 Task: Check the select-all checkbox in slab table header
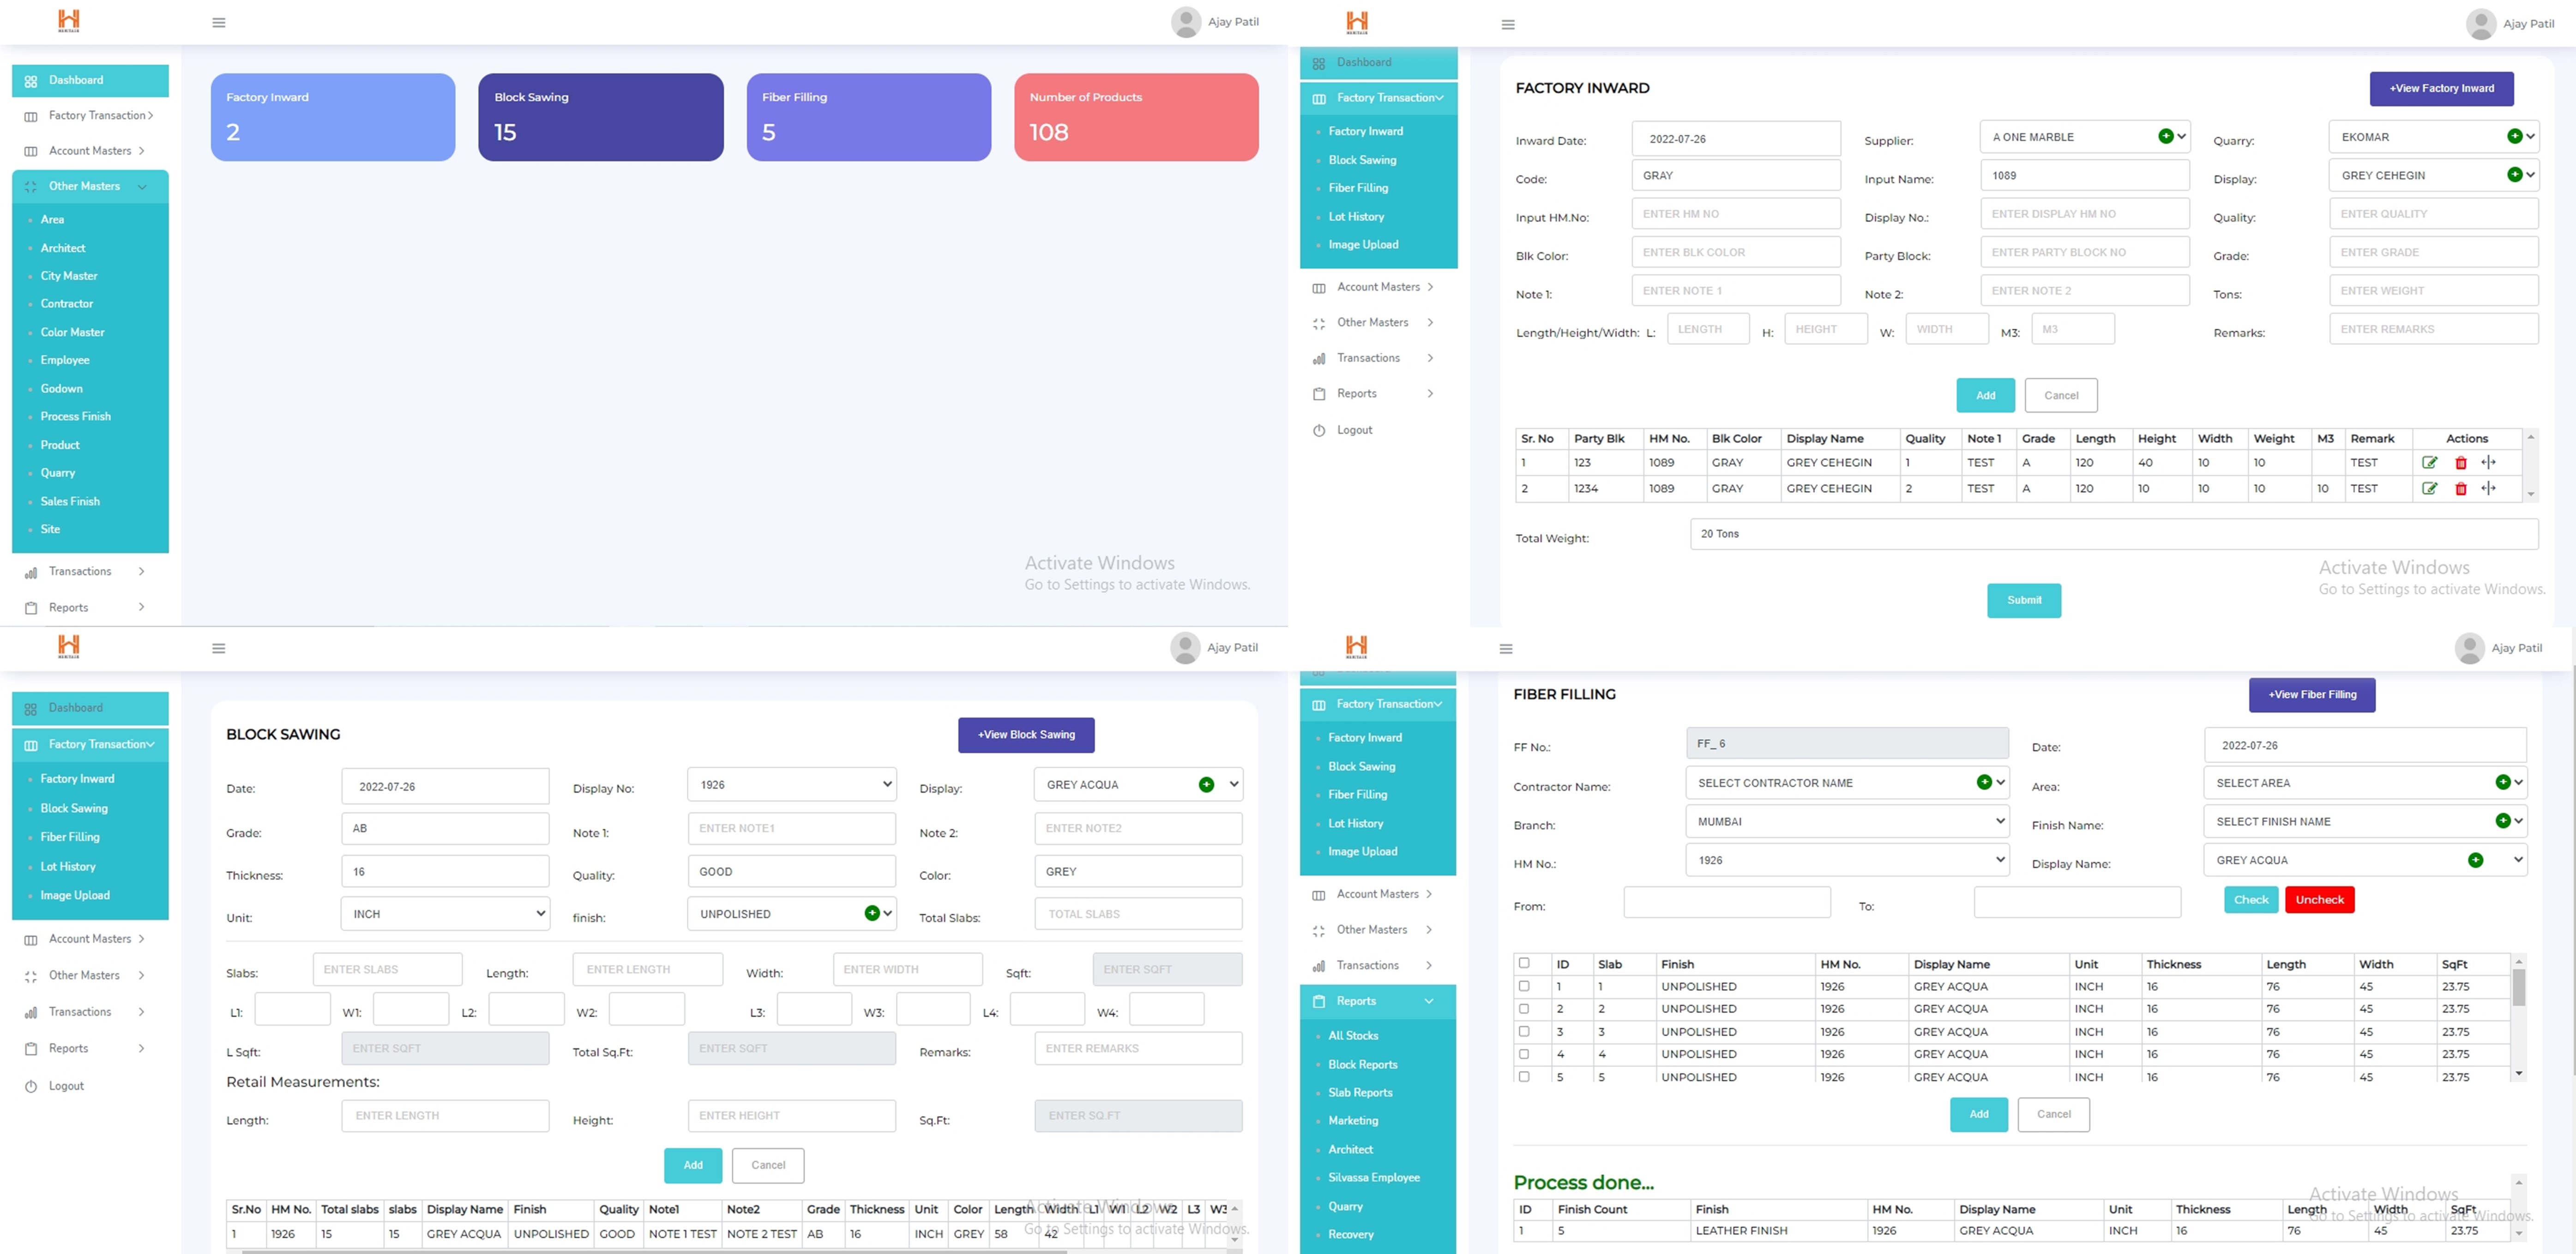tap(1524, 963)
